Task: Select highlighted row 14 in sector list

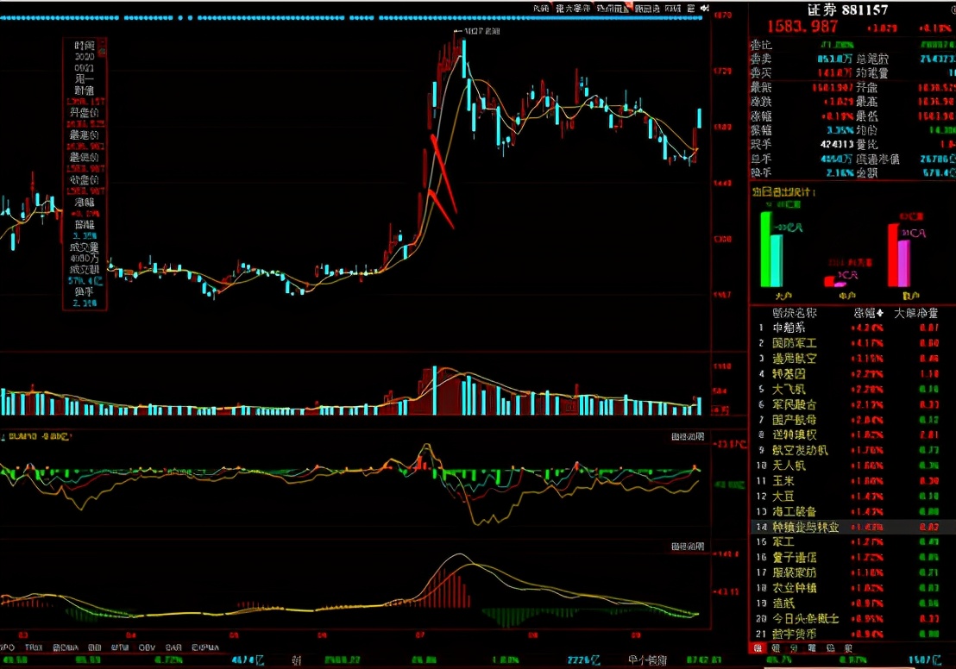Action: pos(853,527)
